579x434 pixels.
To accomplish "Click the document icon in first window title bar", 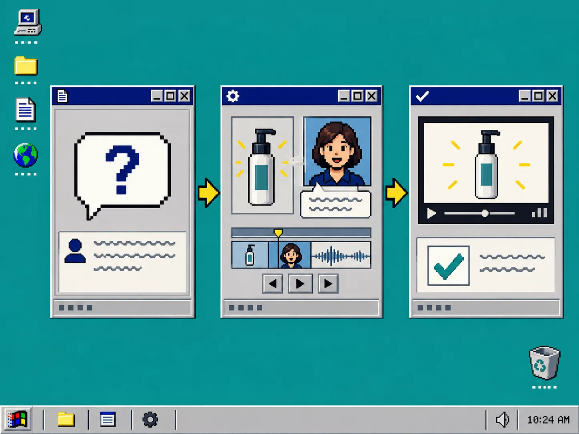I will pyautogui.click(x=63, y=96).
